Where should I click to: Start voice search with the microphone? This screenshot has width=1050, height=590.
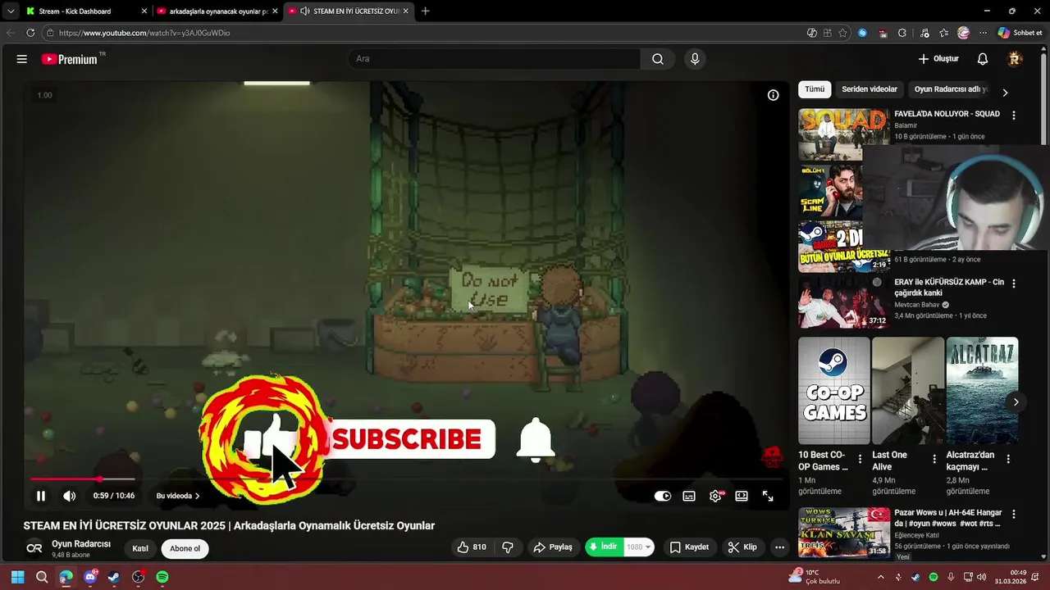pyautogui.click(x=695, y=59)
